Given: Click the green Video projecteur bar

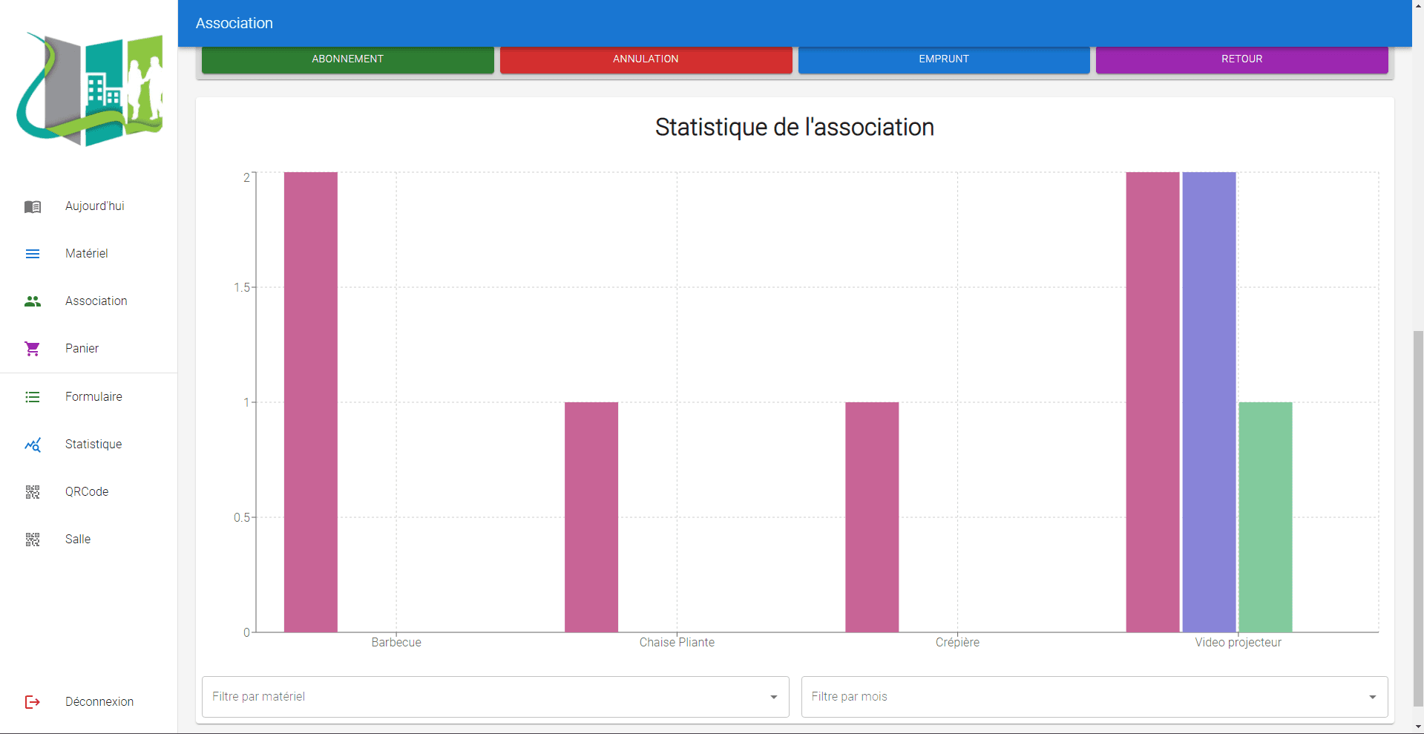Looking at the screenshot, I should pyautogui.click(x=1265, y=517).
